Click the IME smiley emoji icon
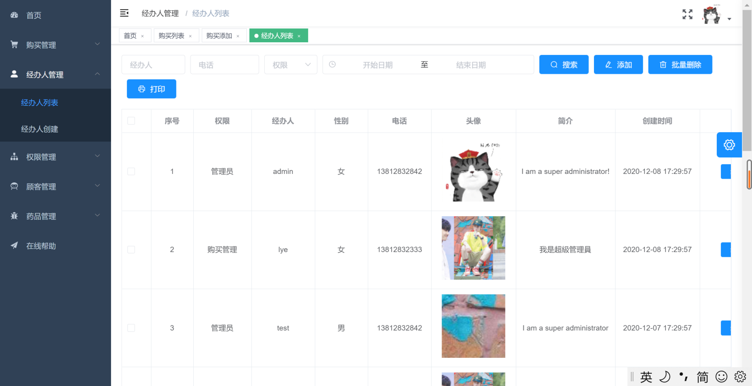Viewport: 752px width, 386px height. pyautogui.click(x=721, y=377)
